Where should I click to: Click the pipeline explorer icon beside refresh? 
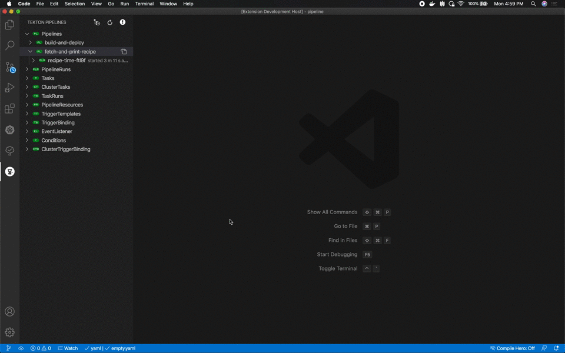pyautogui.click(x=97, y=22)
